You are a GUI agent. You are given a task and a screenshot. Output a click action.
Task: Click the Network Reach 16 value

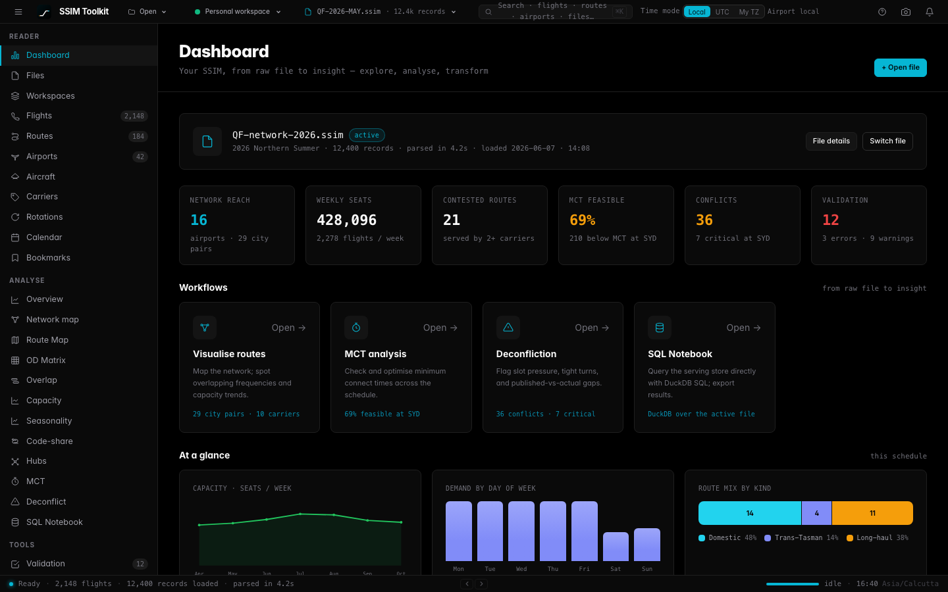pyautogui.click(x=199, y=220)
